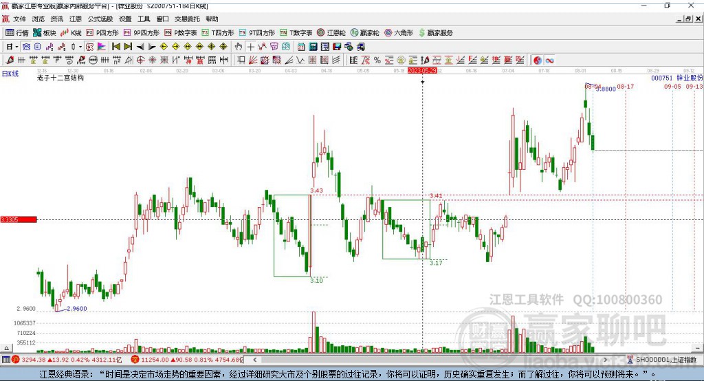Screen dimensions: 704x381
Task: Open the 9P四方形 tool
Action: click(x=141, y=33)
